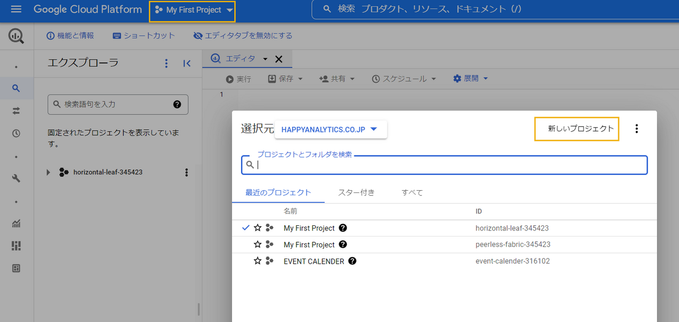Click エディタタブを無効にする option
This screenshot has height=322, width=679.
pos(243,36)
